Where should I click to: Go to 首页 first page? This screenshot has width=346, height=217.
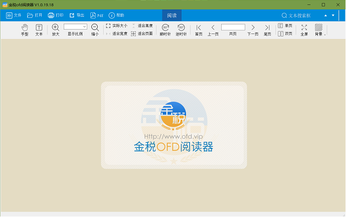tap(198, 30)
